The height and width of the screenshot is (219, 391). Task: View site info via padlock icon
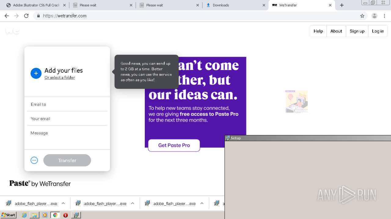[38, 16]
